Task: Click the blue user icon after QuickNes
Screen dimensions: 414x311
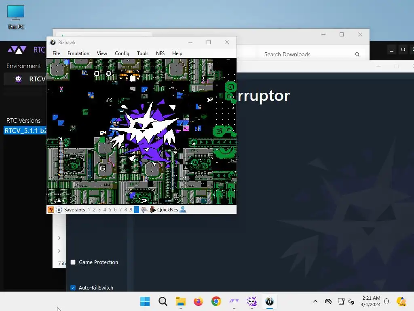Action: click(x=183, y=210)
